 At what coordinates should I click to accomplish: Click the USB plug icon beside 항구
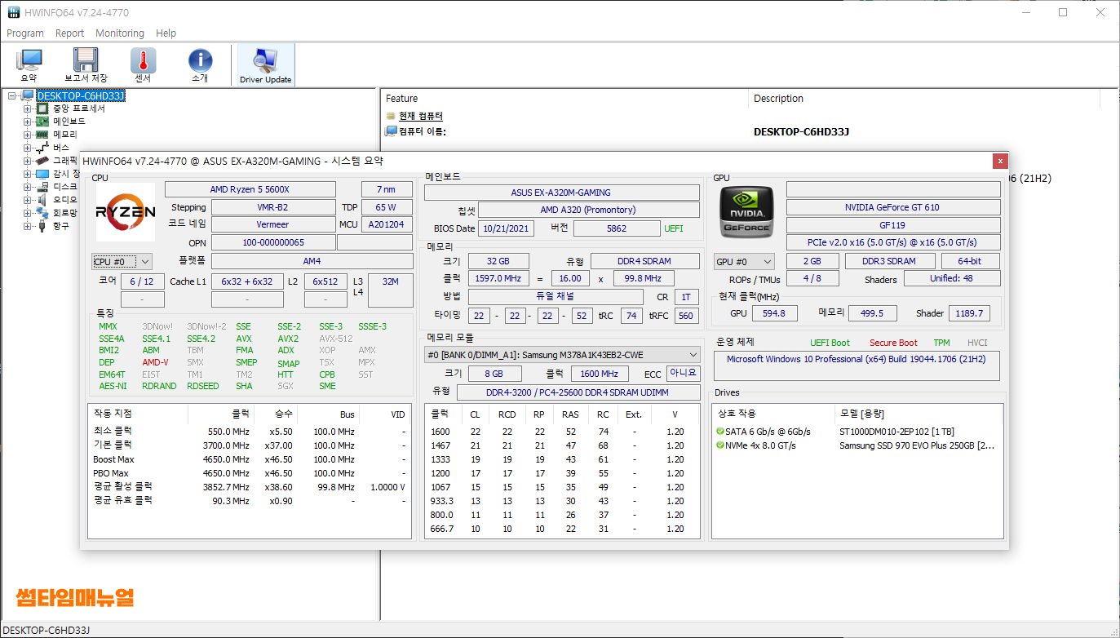click(x=42, y=226)
